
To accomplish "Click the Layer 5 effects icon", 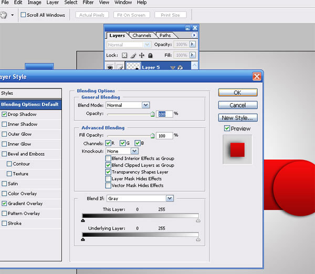I will pos(181,67).
